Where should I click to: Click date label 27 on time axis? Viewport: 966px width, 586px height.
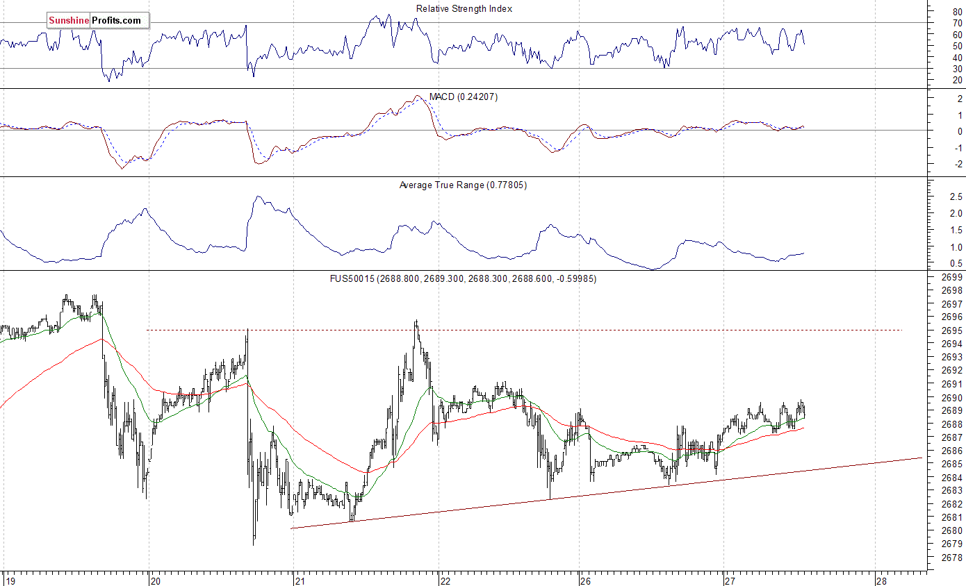coord(729,580)
